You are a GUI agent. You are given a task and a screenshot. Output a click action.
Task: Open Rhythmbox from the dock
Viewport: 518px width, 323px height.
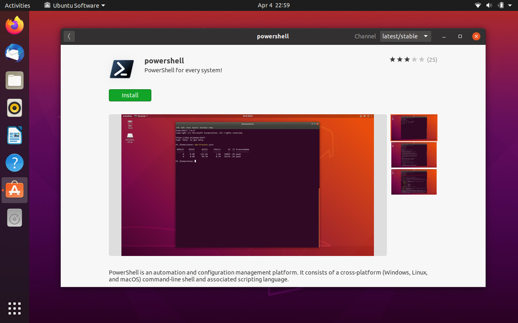pyautogui.click(x=15, y=108)
